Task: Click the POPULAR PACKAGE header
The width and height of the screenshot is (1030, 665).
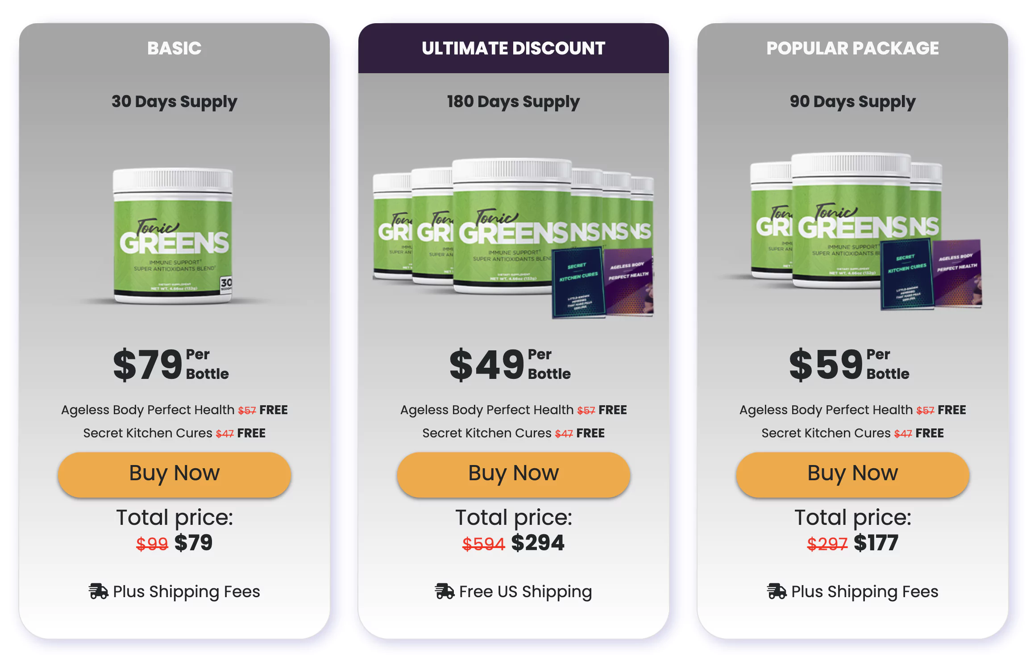Action: tap(852, 48)
